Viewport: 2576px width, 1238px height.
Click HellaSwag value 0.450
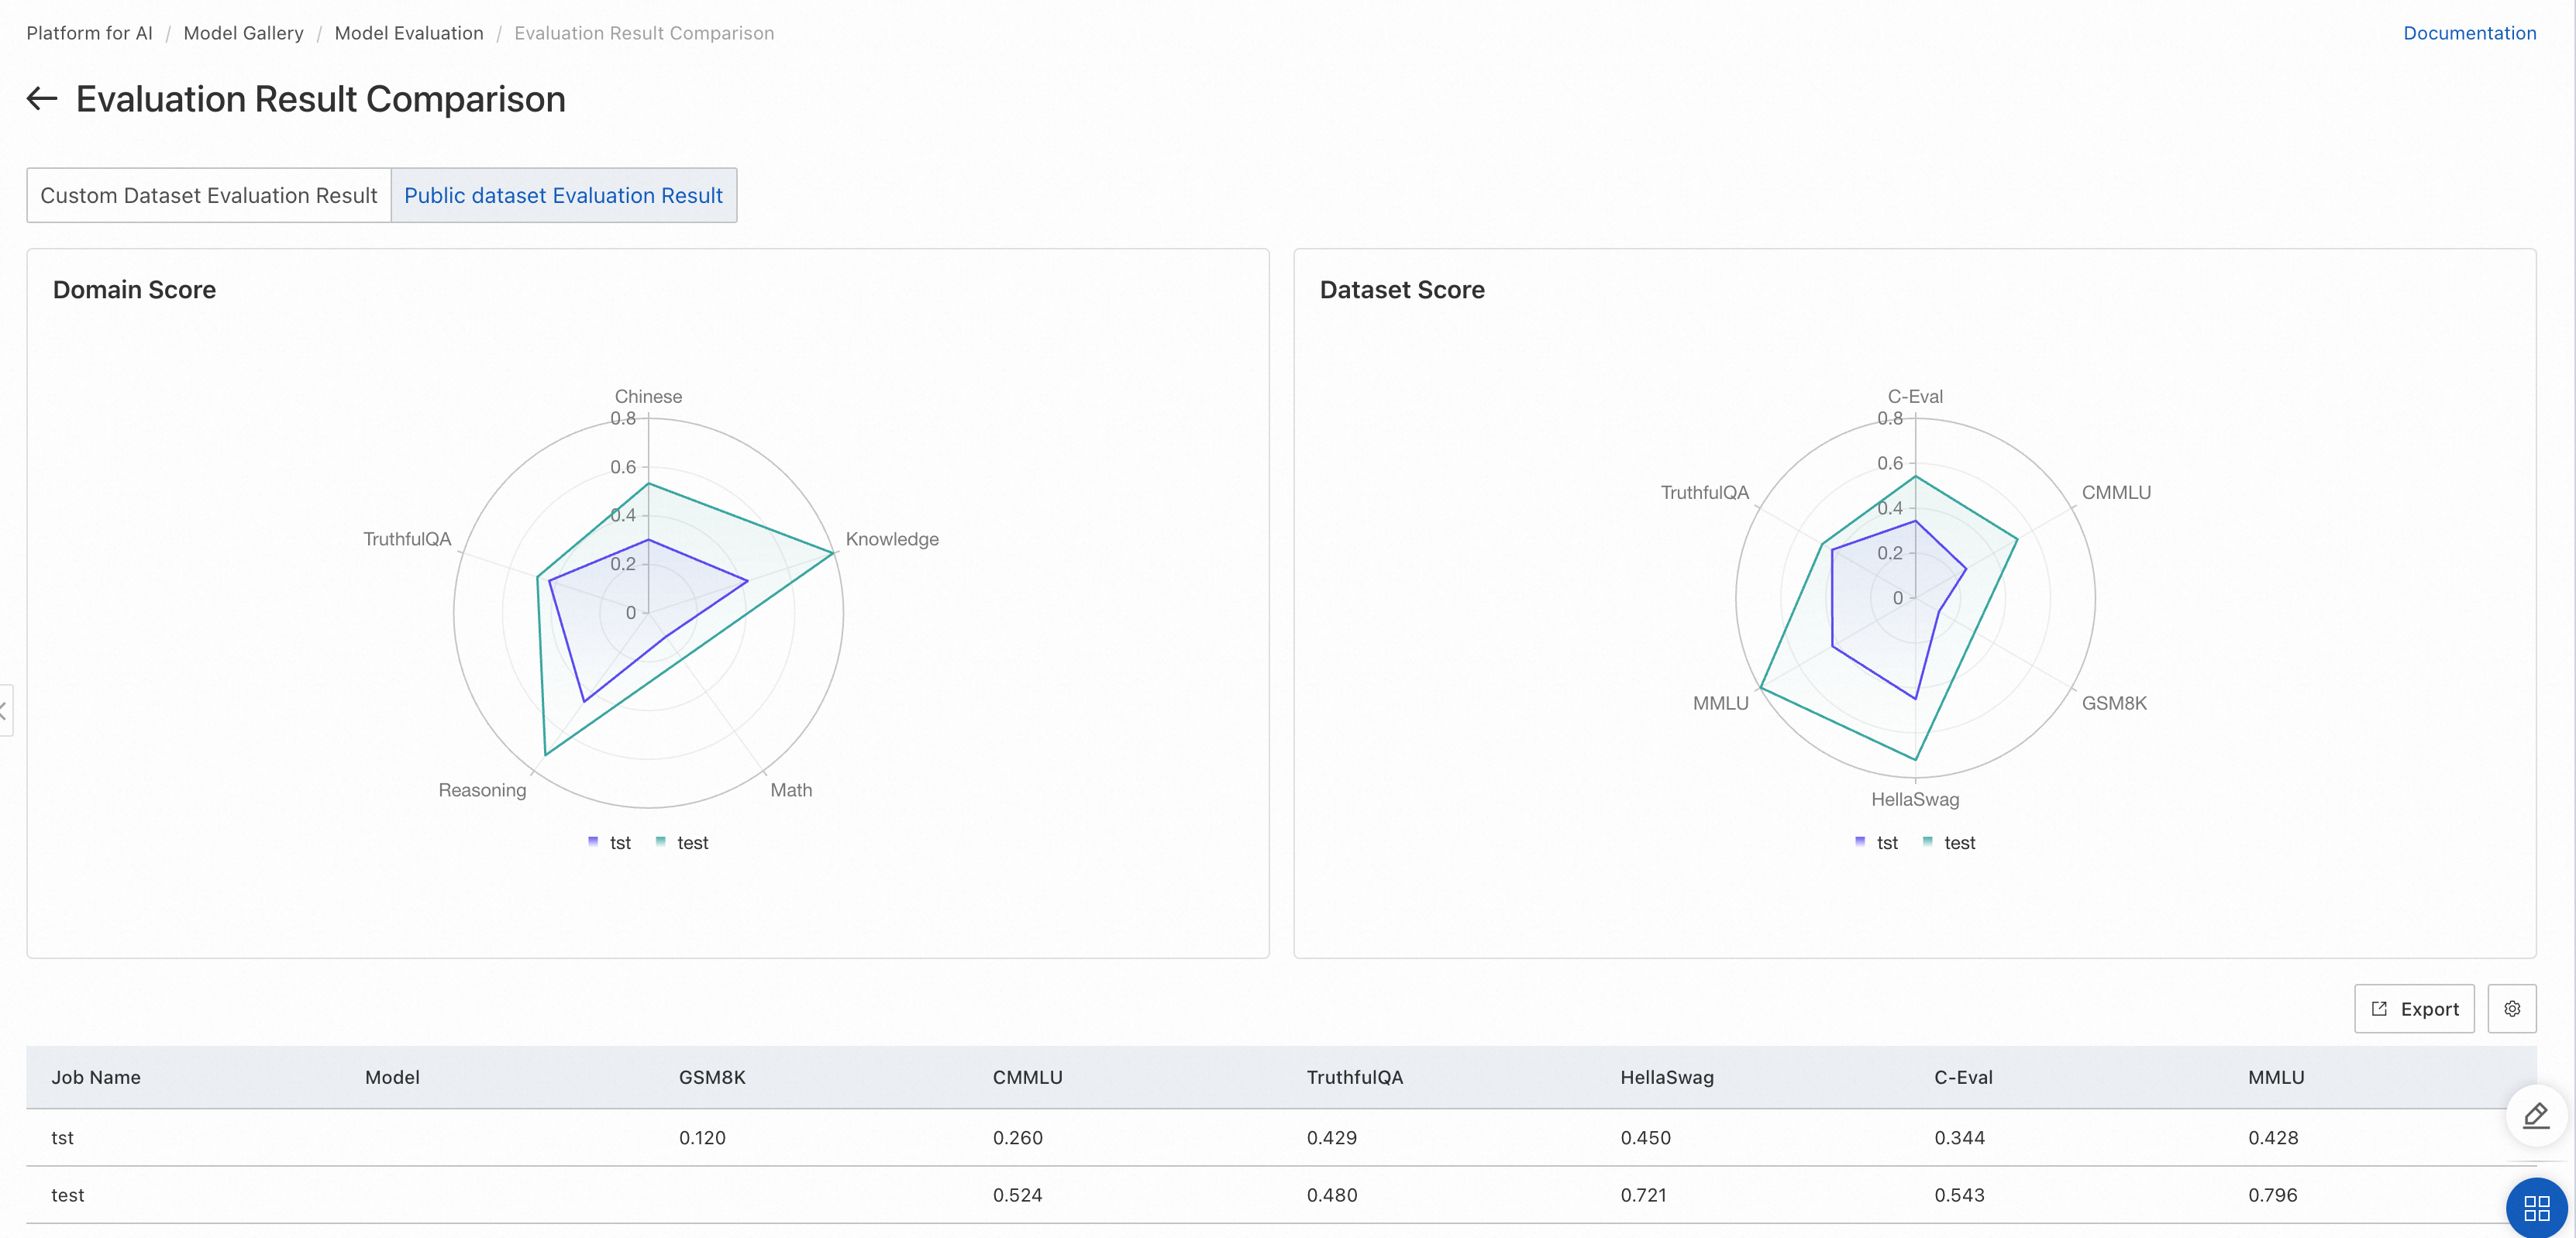coord(1645,1138)
